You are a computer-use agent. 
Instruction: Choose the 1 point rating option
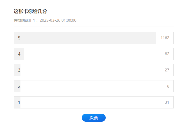click(x=94, y=102)
